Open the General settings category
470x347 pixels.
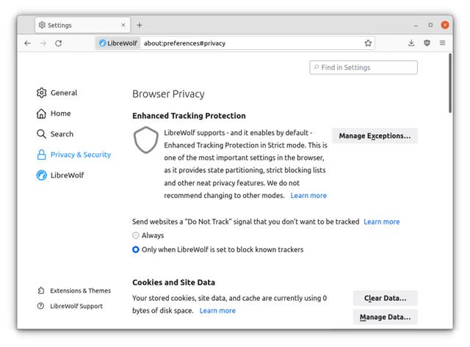(57, 93)
